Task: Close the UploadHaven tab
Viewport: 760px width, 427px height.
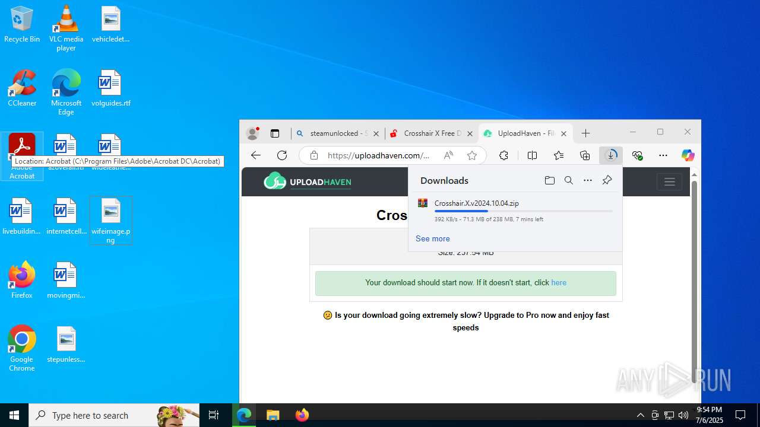Action: point(563,133)
